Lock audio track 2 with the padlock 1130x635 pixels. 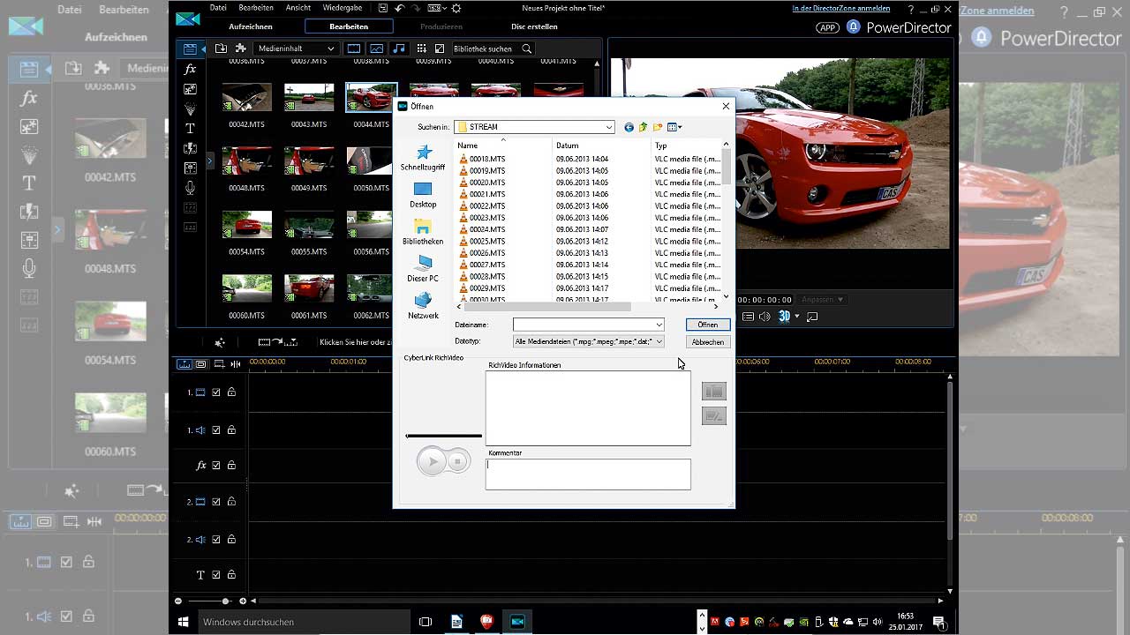coord(231,540)
